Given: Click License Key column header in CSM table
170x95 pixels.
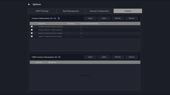Looking at the screenshot, I should pos(39,62).
